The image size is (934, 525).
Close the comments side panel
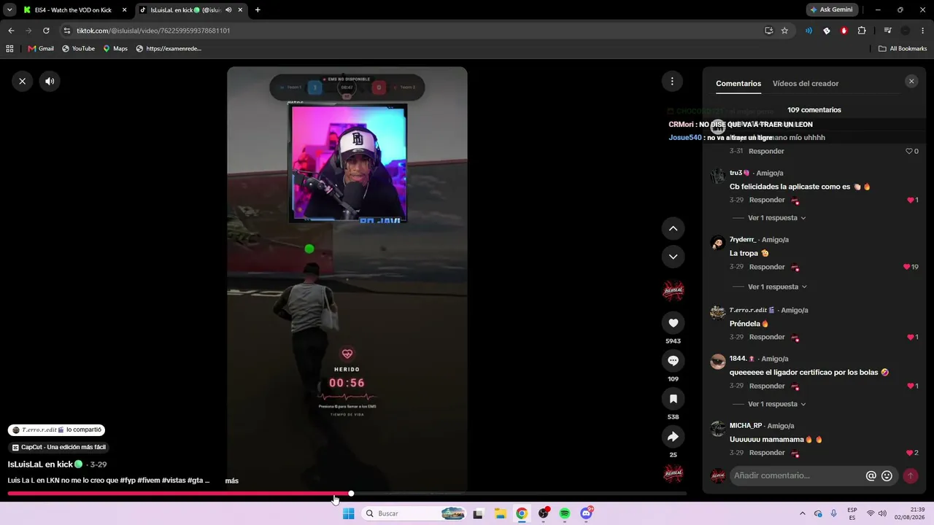[x=911, y=82]
